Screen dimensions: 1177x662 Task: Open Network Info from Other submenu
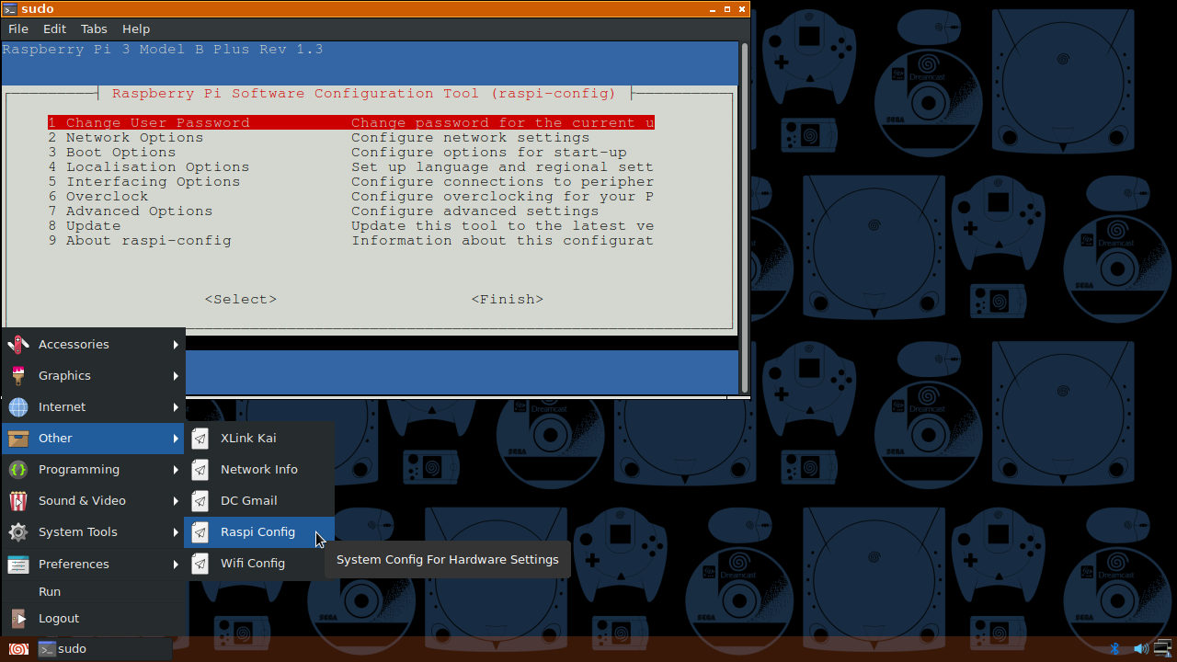pyautogui.click(x=259, y=470)
